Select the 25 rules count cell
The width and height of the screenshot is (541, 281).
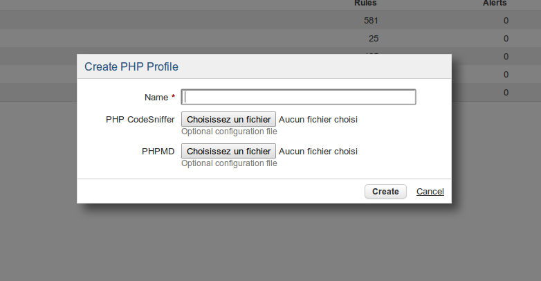374,38
